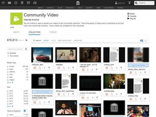Image resolution: width=156 pixels, height=117 pixels.
Task: Check the 2013 year checkbox
Action: pyautogui.click(x=8, y=104)
